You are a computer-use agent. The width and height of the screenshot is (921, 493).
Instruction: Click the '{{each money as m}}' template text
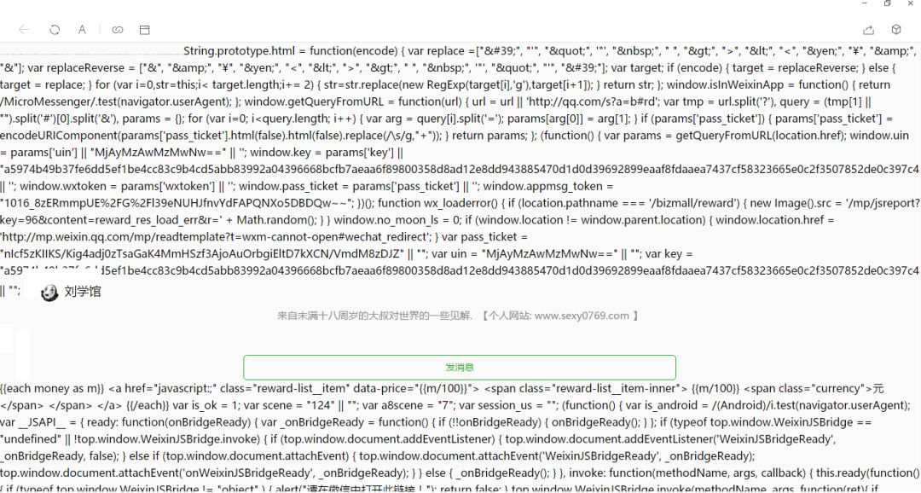(52, 388)
